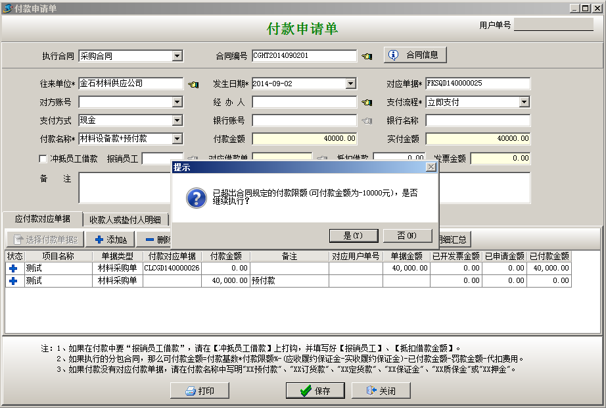The height and width of the screenshot is (408, 606).
Task: Click 否(N) in the prompt dialog
Action: 406,236
